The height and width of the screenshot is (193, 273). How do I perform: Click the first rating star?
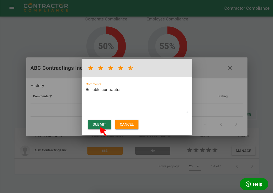(x=91, y=68)
